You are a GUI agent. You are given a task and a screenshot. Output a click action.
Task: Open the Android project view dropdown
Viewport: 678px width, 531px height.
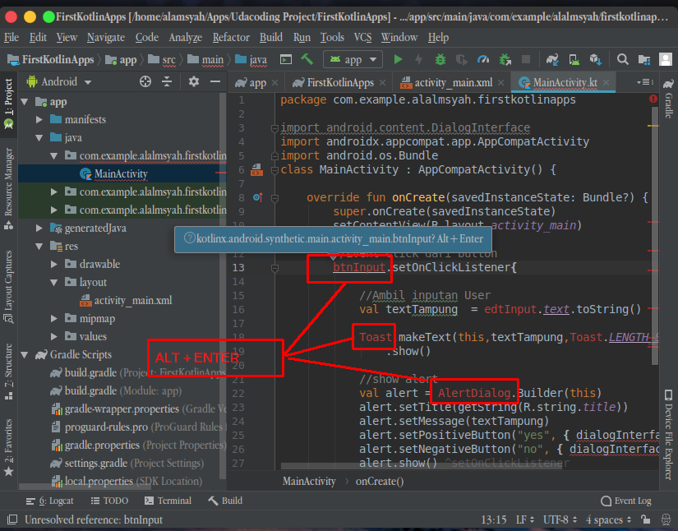(59, 81)
